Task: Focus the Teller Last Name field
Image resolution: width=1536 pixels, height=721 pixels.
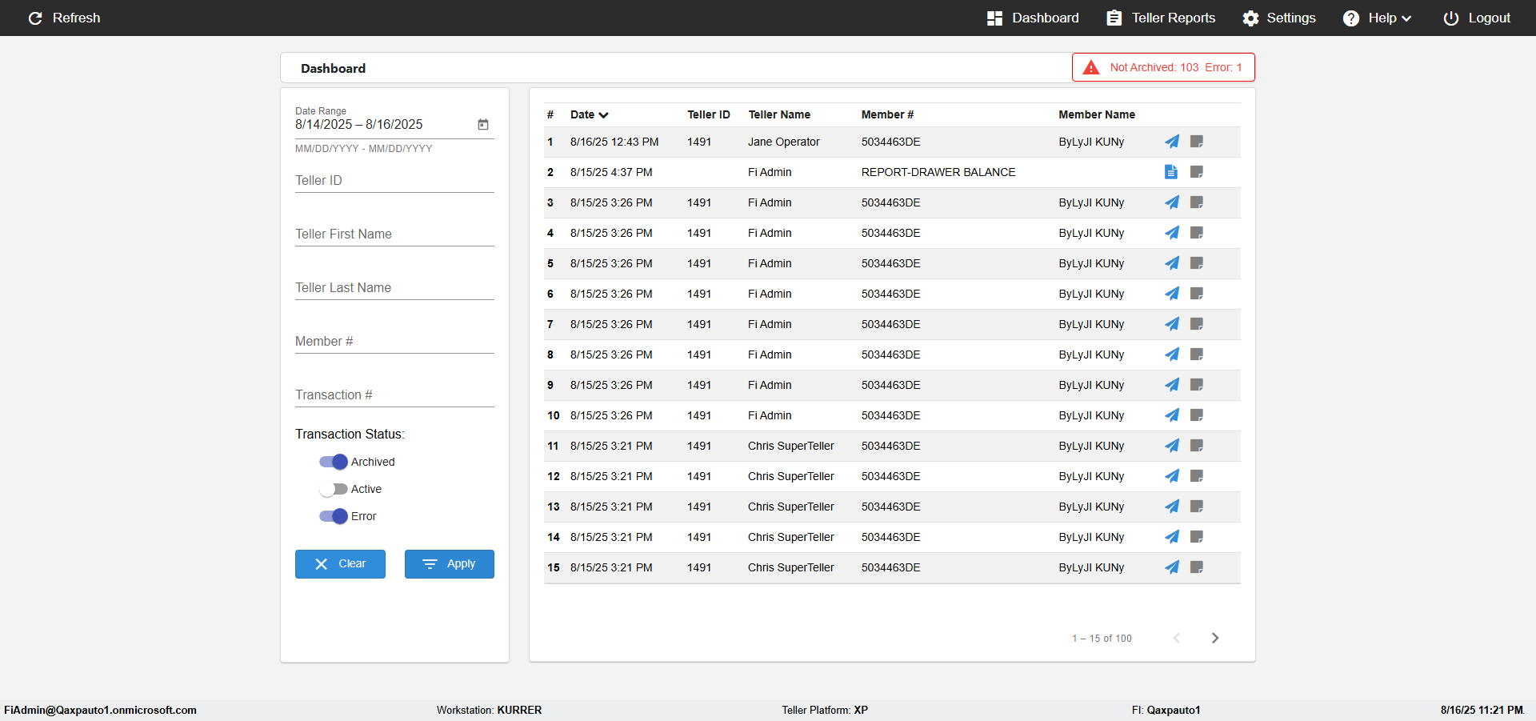Action: 394,287
